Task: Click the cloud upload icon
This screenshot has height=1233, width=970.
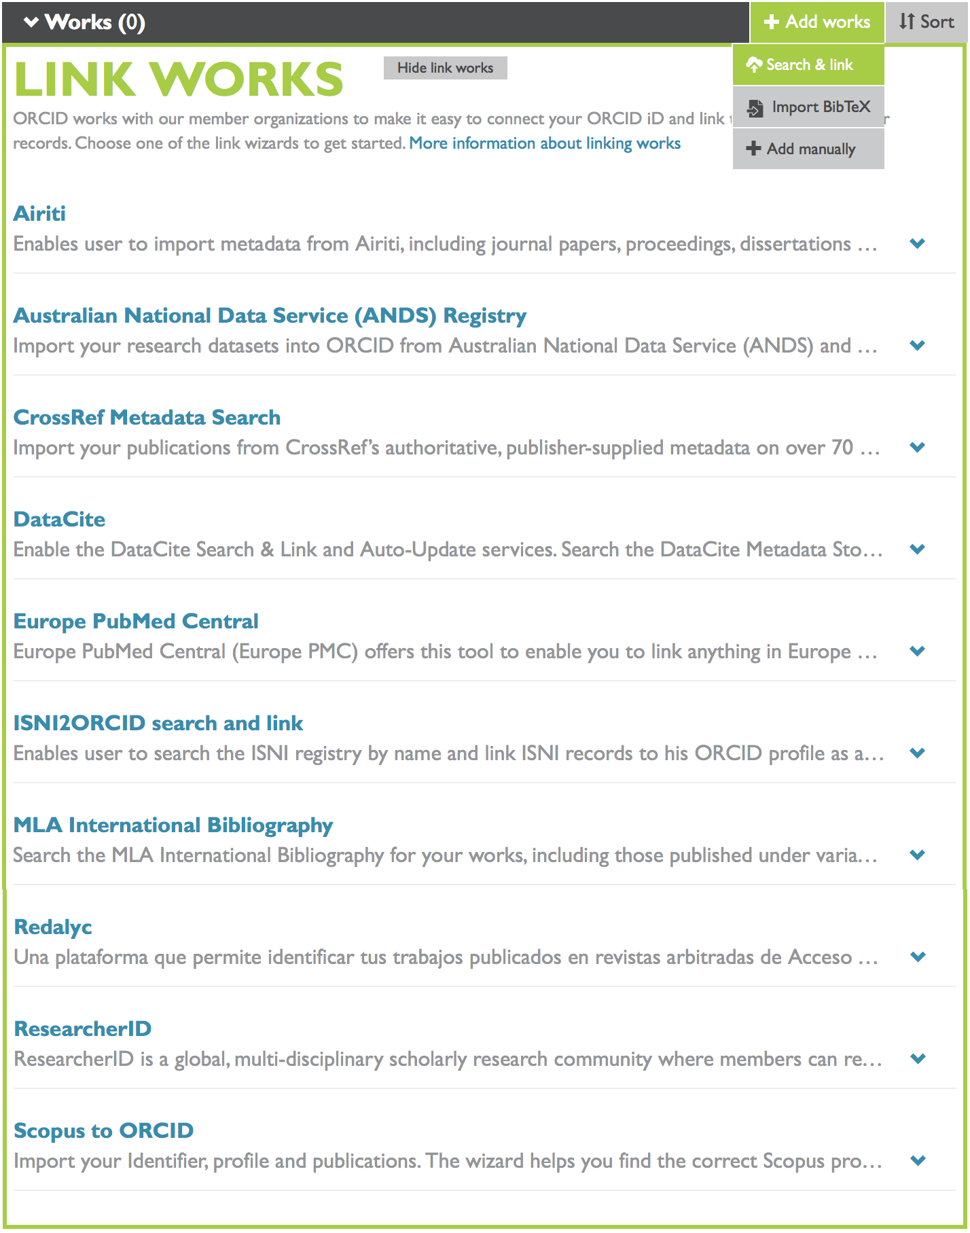Action: tap(754, 65)
